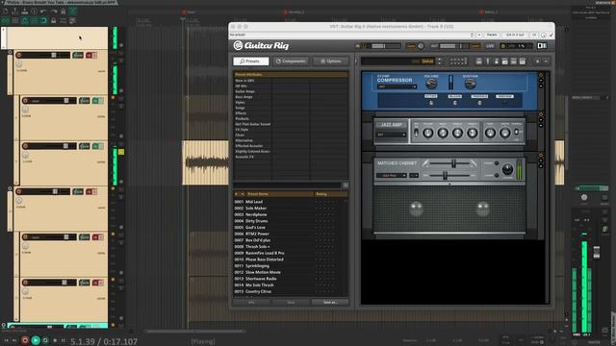Adjust the Guitar Rig output level slider
Screen dimensions: 616x346
(454, 46)
